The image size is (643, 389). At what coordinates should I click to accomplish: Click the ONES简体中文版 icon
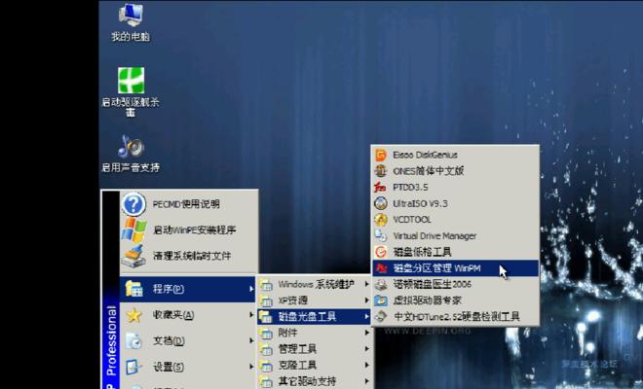[x=381, y=171]
